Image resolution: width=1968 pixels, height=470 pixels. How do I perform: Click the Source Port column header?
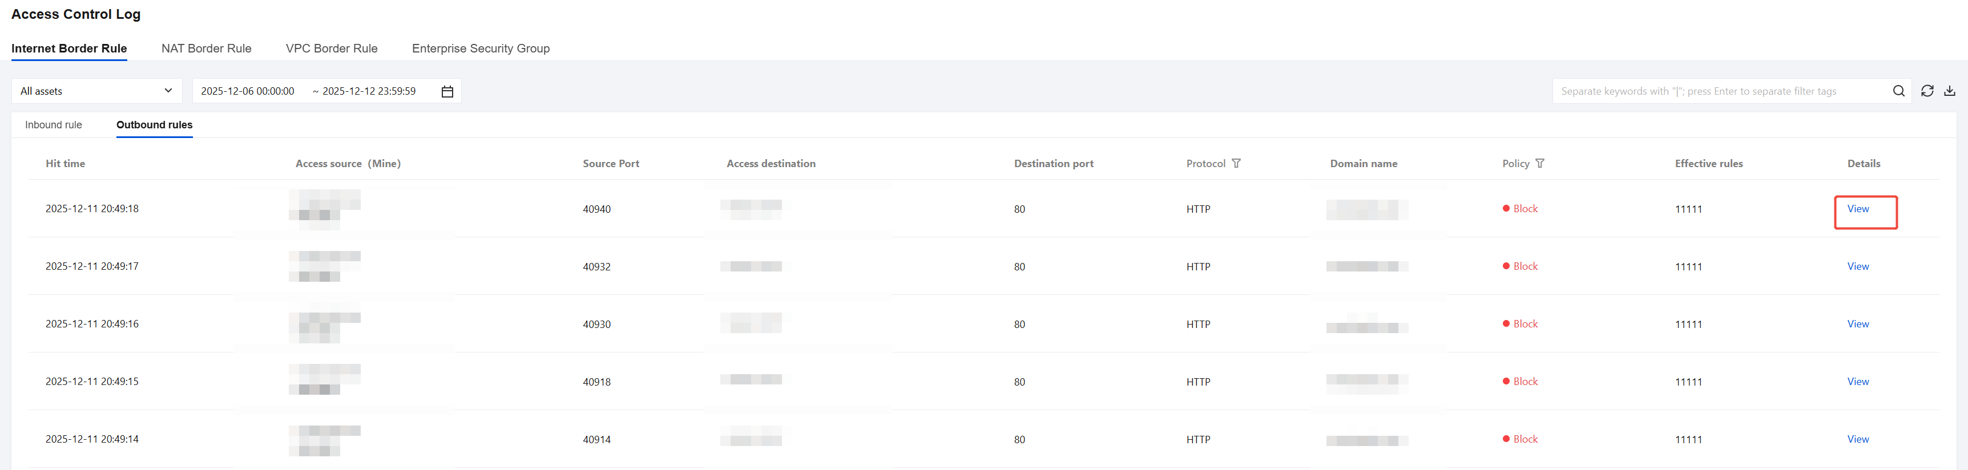click(610, 163)
